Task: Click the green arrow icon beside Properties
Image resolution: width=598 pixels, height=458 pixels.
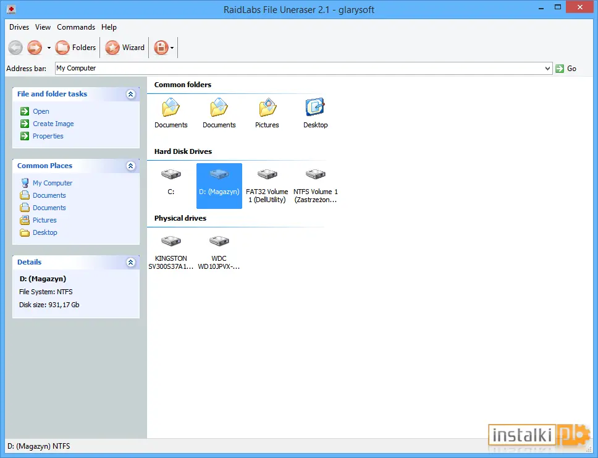Action: coord(25,136)
